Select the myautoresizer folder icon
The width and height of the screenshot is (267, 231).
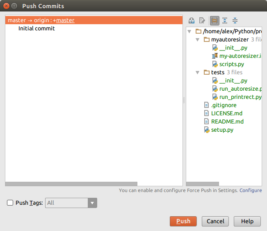(207, 39)
